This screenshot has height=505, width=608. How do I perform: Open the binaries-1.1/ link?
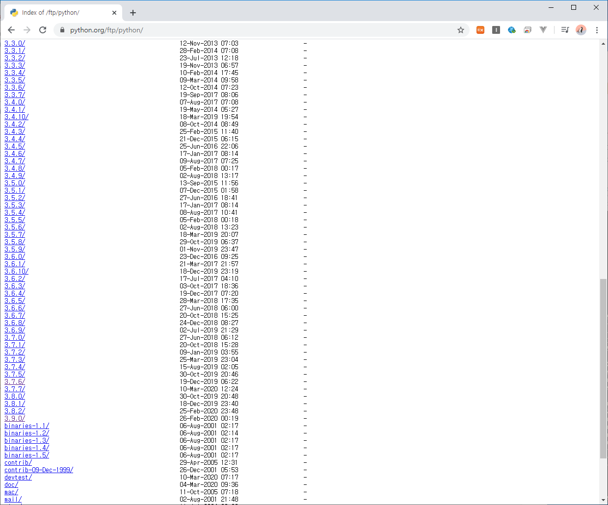[x=27, y=426]
